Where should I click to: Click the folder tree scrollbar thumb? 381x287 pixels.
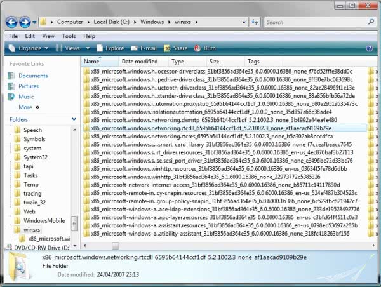[74, 224]
